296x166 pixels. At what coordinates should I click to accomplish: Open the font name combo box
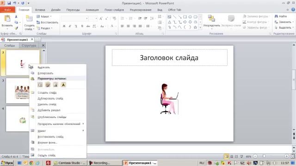75,18
